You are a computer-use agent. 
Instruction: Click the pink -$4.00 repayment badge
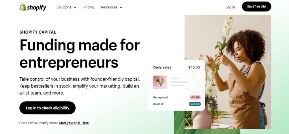click(x=195, y=97)
